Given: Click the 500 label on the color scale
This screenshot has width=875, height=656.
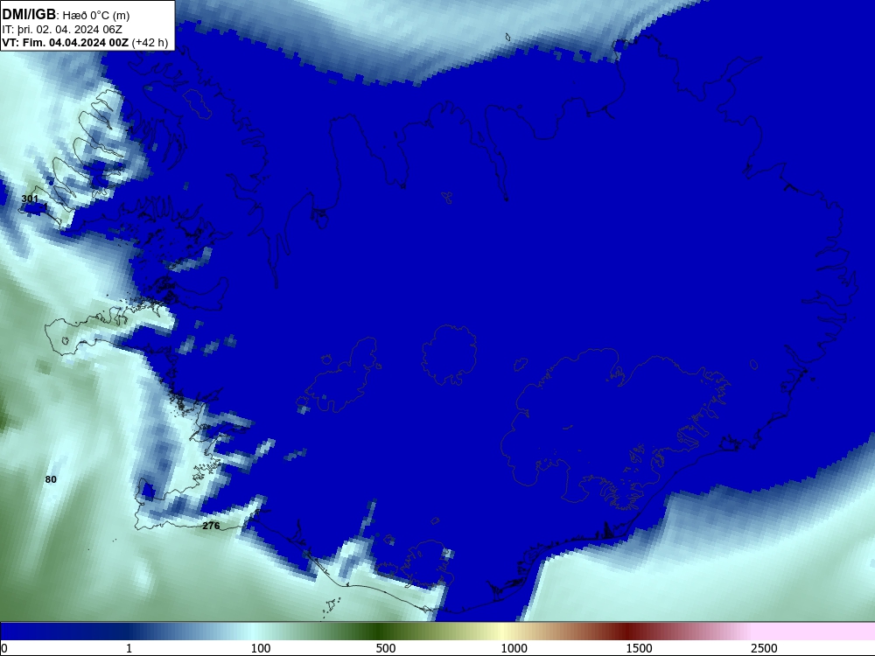Looking at the screenshot, I should (x=386, y=648).
